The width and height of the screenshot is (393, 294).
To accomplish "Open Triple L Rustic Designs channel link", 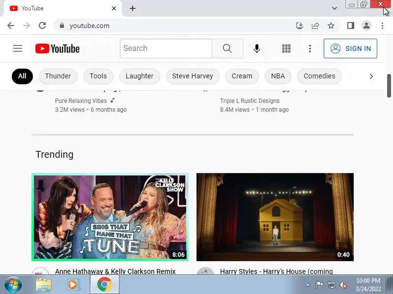I will (250, 101).
